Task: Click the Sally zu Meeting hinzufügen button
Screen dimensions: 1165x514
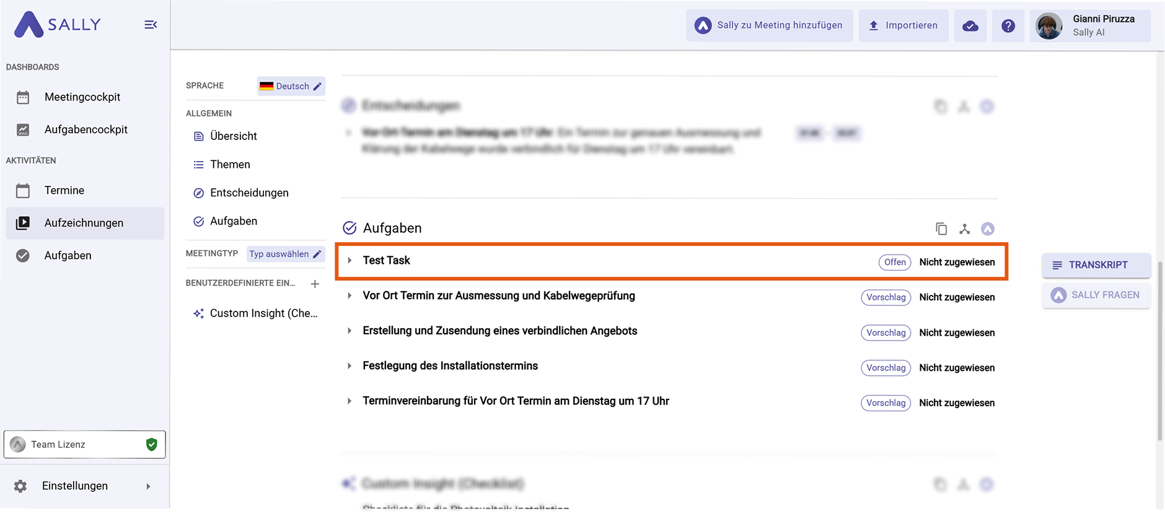Action: 770,25
